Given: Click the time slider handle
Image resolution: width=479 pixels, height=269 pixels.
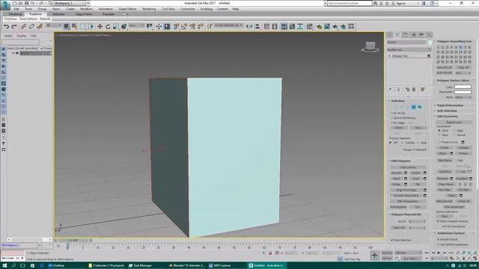Looking at the screenshot, I should 73,241.
